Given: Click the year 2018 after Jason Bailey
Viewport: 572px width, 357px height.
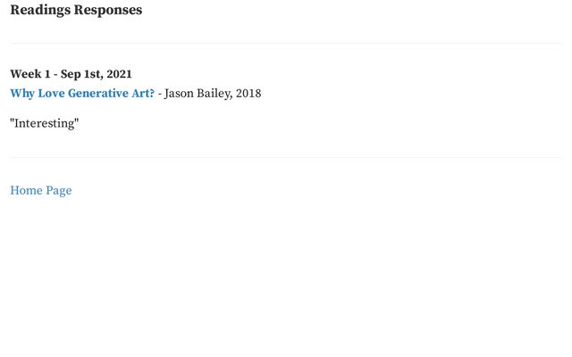Looking at the screenshot, I should 248,93.
